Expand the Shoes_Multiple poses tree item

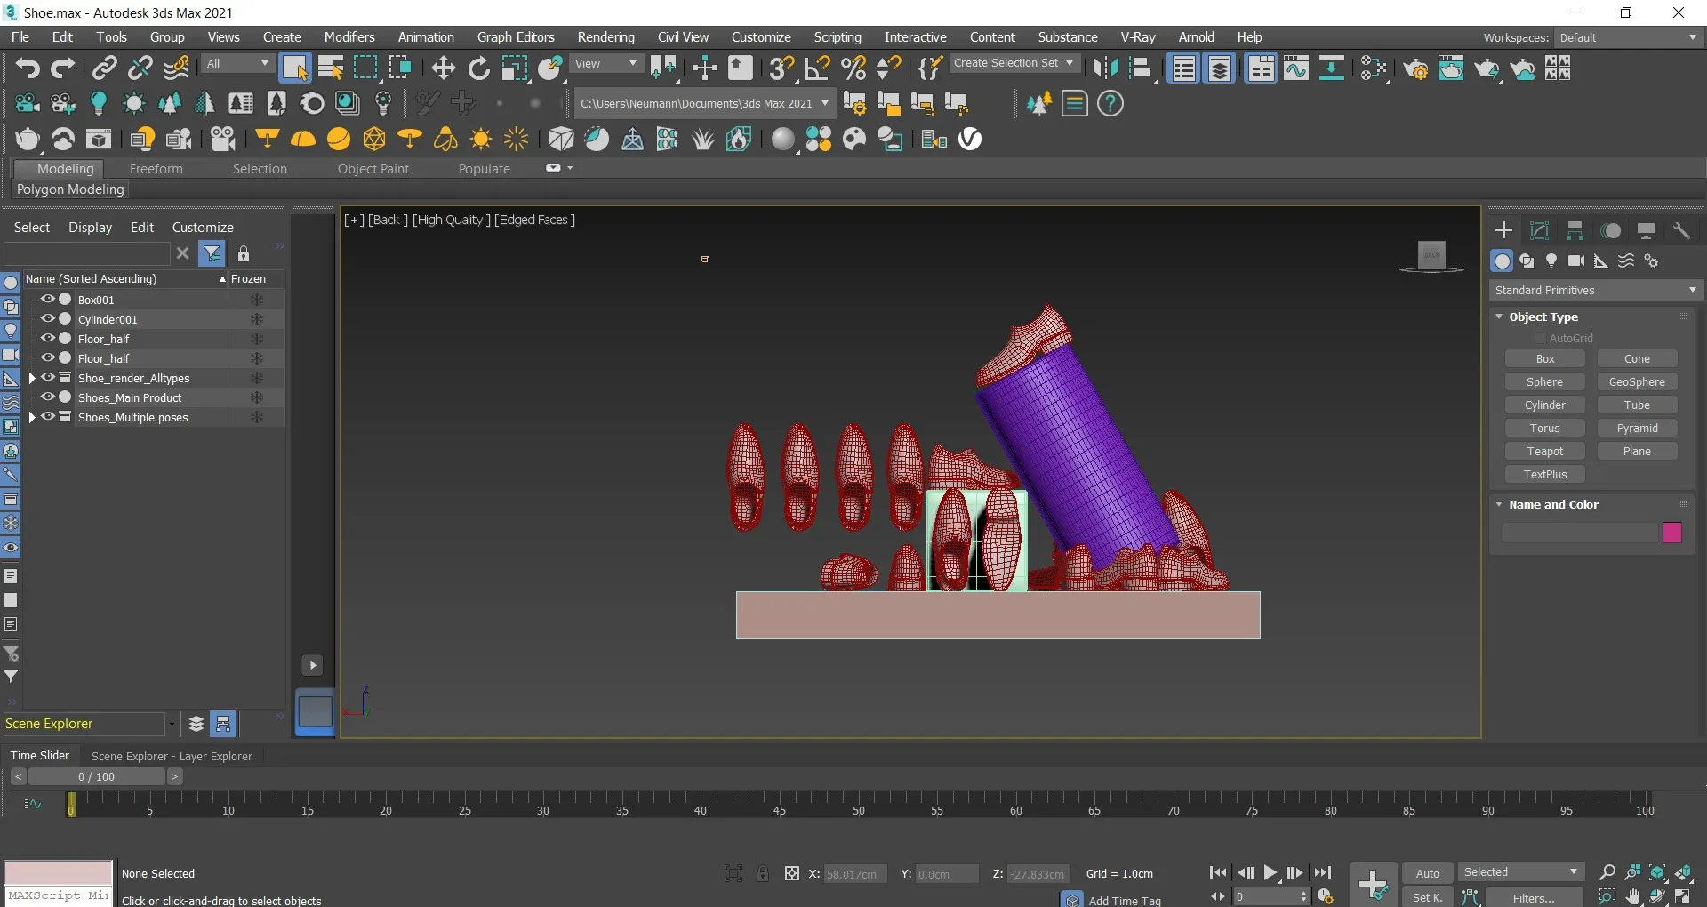click(32, 417)
